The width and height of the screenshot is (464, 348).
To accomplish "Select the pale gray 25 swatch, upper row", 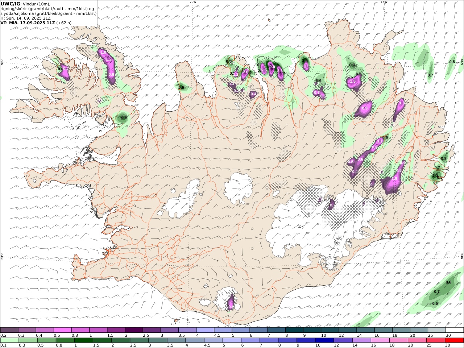I will click(436, 330).
